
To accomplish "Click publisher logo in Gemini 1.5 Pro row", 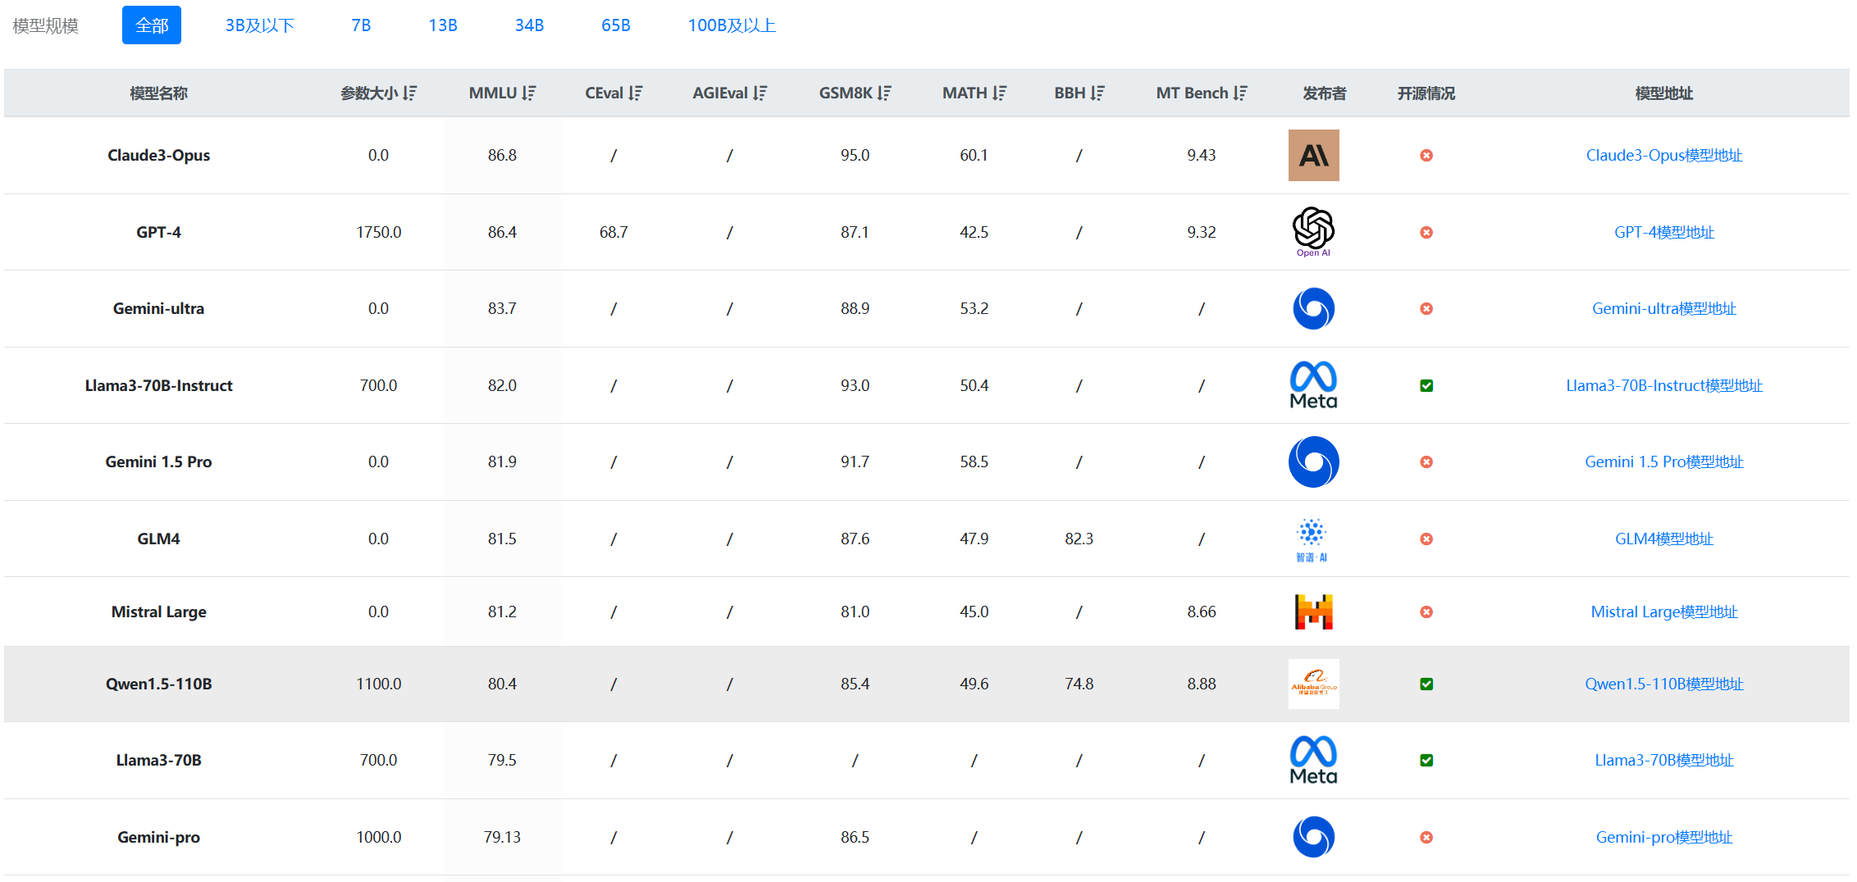I will pos(1314,461).
